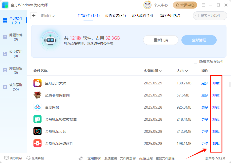
Task: Click the robot mascot icon
Action: click(x=50, y=40)
